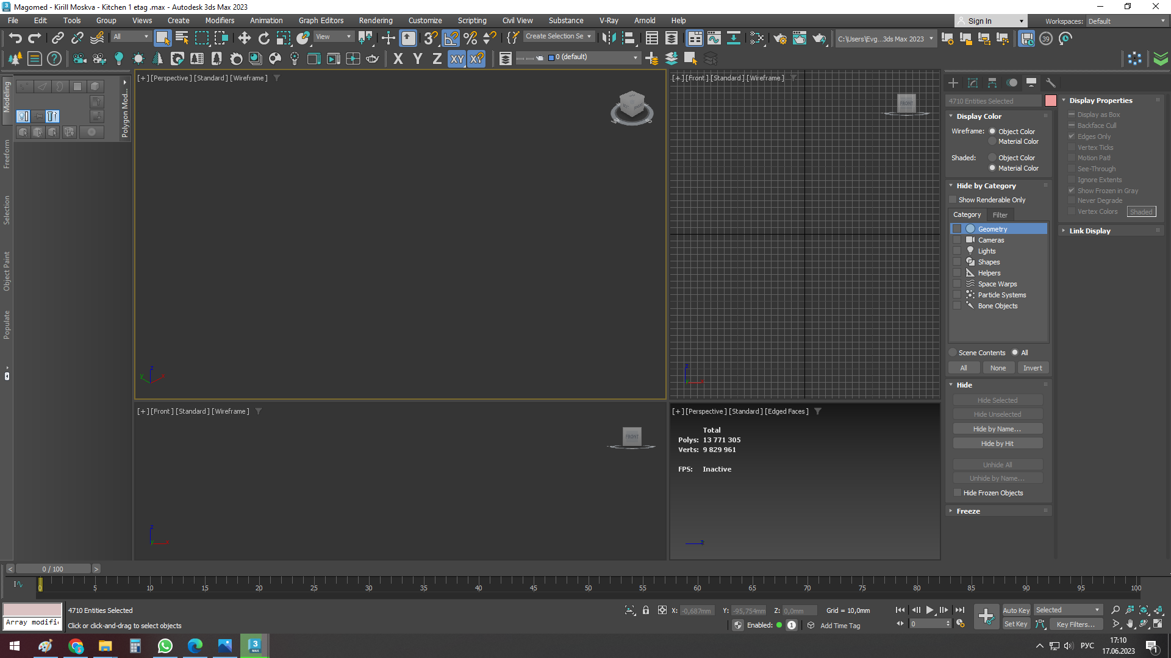Click the object color swatch beside selection name
The image size is (1171, 658).
pos(1050,101)
